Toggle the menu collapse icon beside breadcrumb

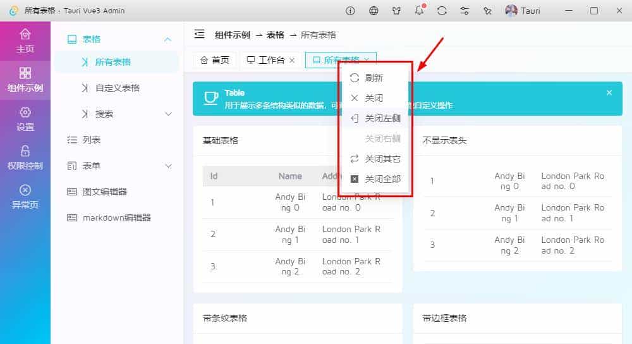click(x=200, y=34)
